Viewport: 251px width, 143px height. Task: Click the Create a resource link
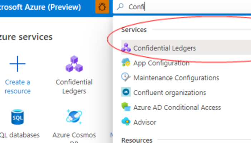coord(18,87)
